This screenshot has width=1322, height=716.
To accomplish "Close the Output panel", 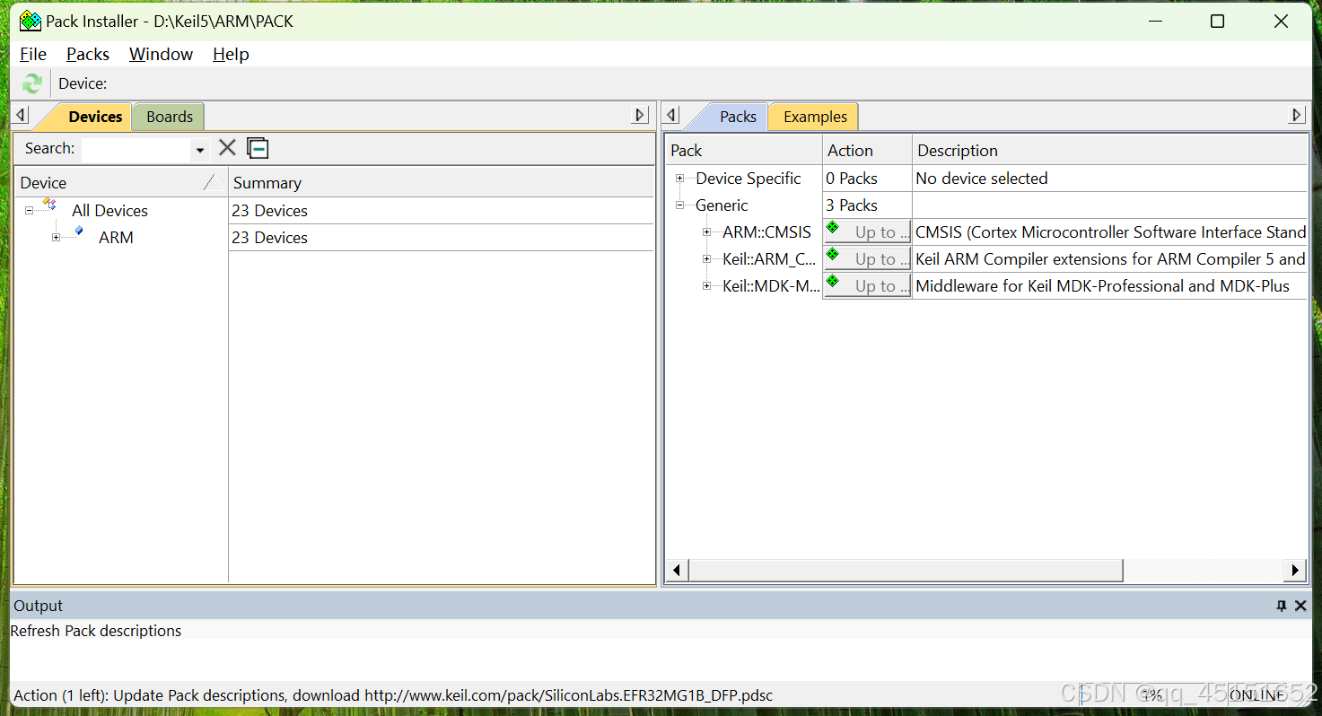I will (1300, 606).
